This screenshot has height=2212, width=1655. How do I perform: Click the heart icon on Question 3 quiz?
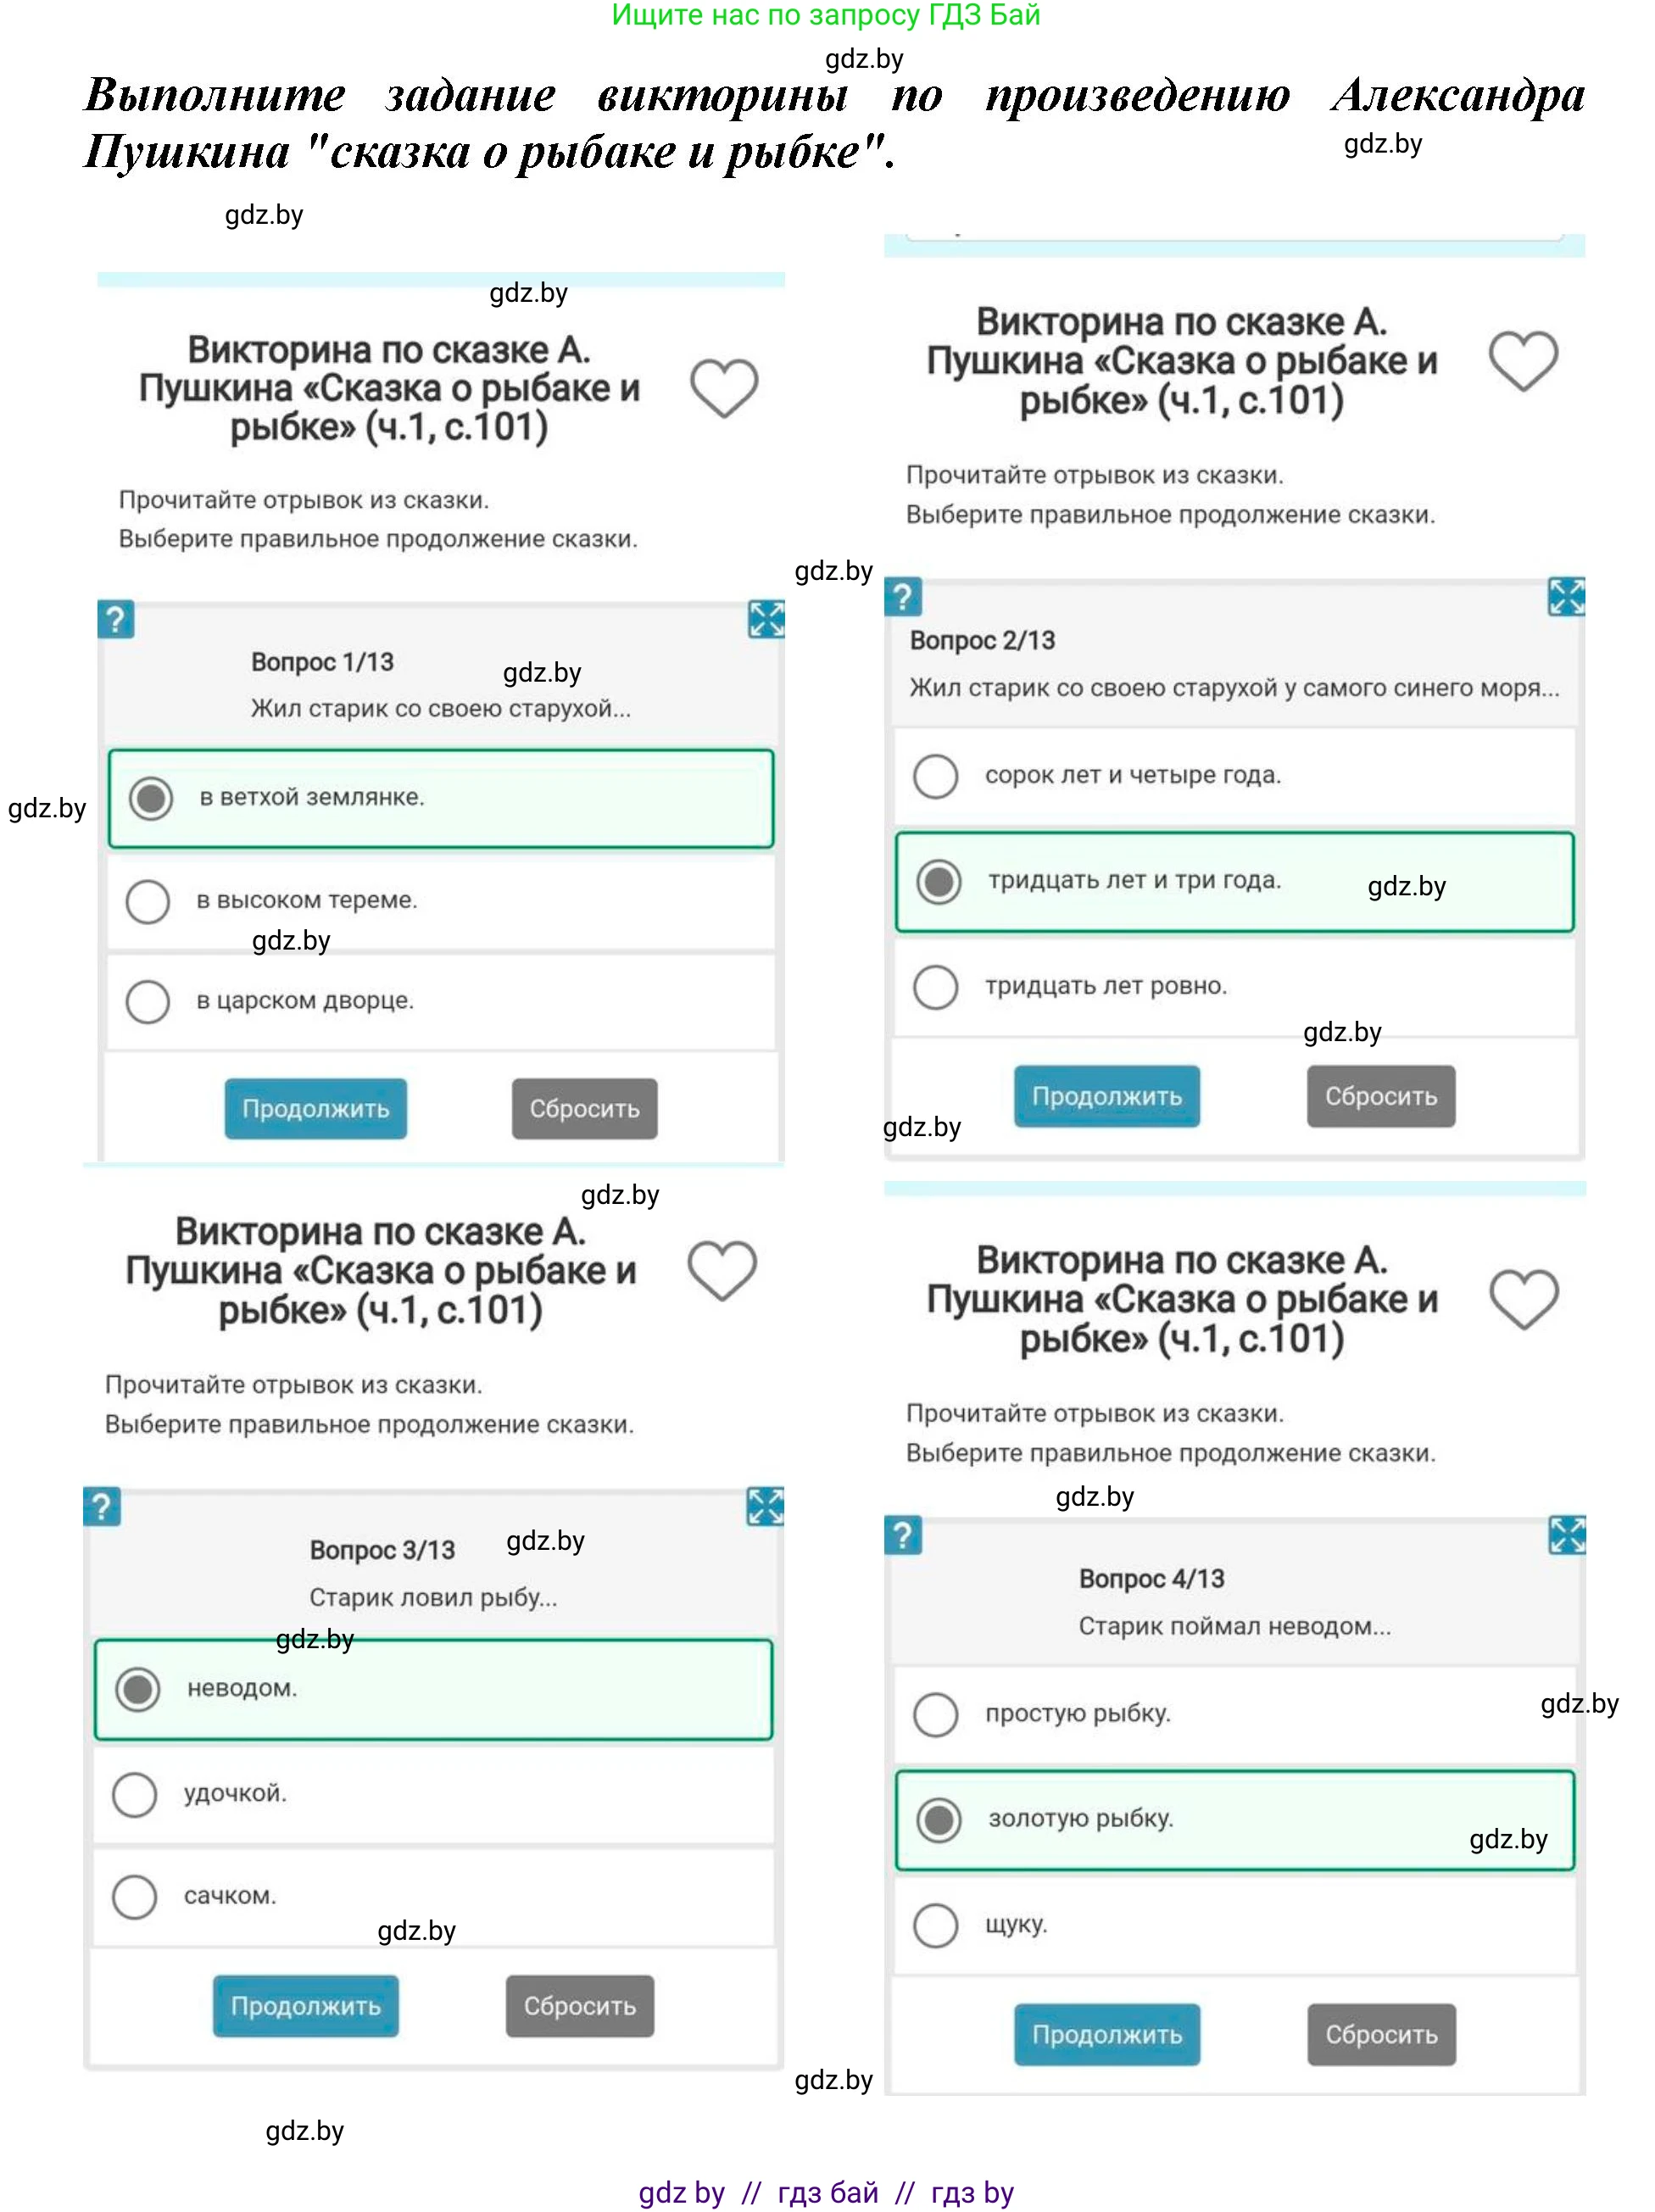[x=721, y=1270]
